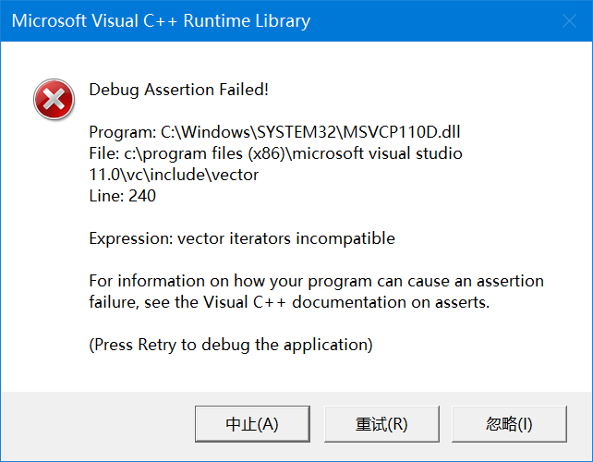Click the 11.0\vc\include\vector path text
Screen dimensions: 593x462
[x=174, y=175]
